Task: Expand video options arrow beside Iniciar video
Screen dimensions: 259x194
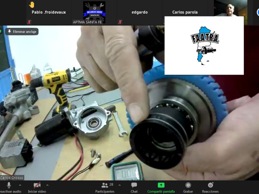Action: 47,185
